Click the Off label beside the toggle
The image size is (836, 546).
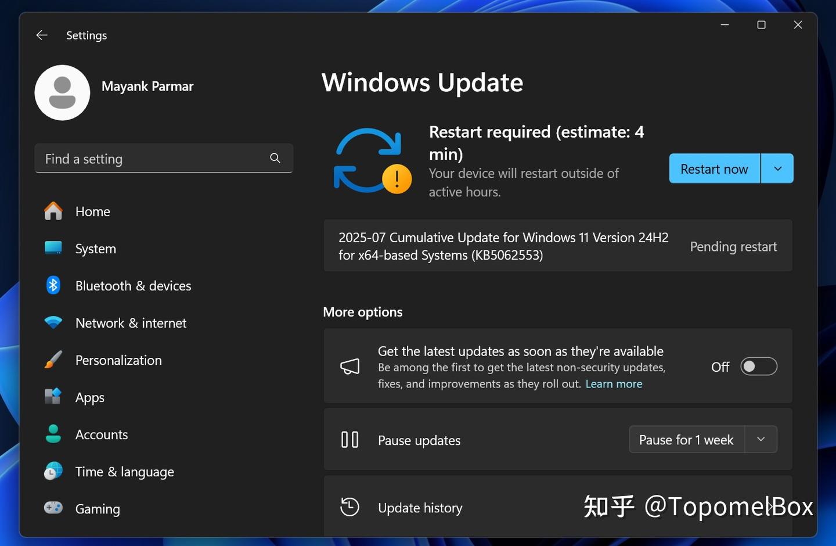pos(720,367)
